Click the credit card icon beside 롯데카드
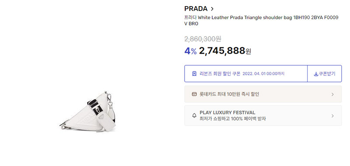This screenshot has width=350, height=166. [x=194, y=94]
